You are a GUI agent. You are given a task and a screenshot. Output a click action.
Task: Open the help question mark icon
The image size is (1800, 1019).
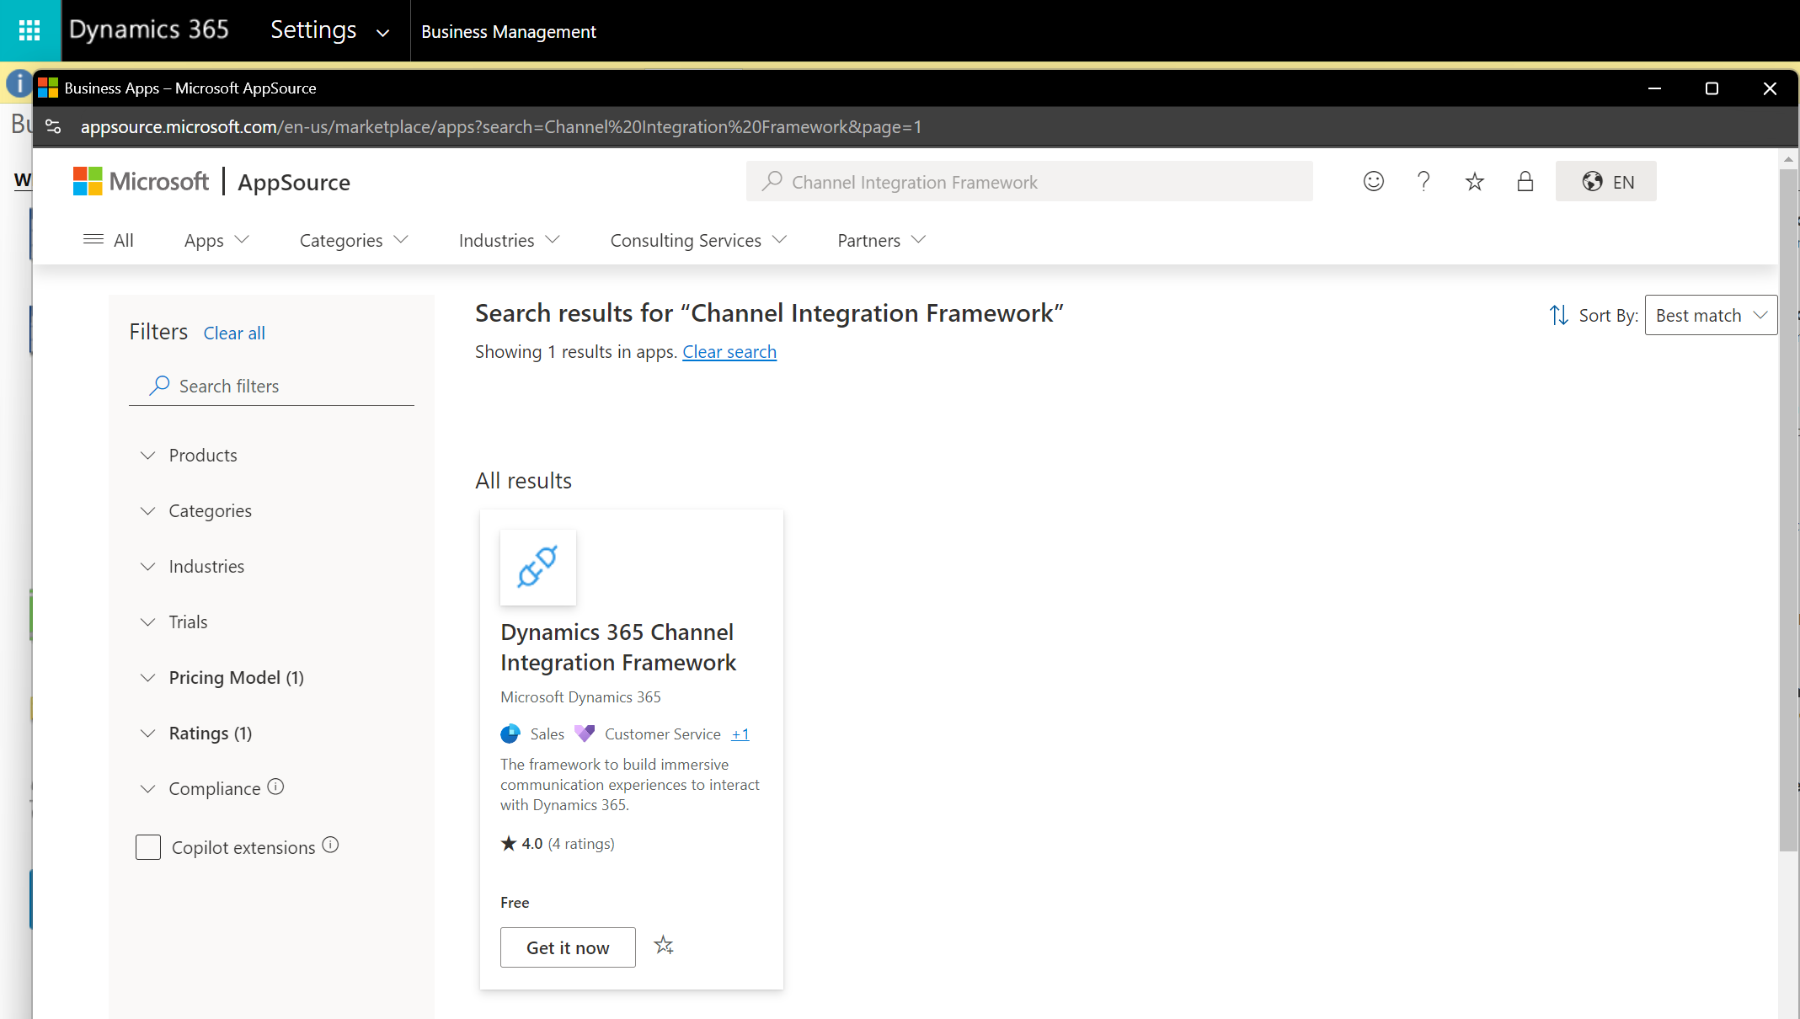click(1423, 181)
